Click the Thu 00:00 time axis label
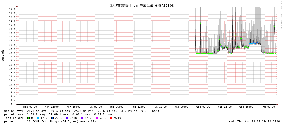This screenshot has width=284, height=125. point(268,107)
